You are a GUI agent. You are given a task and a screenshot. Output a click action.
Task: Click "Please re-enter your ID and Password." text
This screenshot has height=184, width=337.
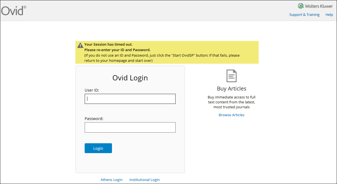pyautogui.click(x=117, y=50)
